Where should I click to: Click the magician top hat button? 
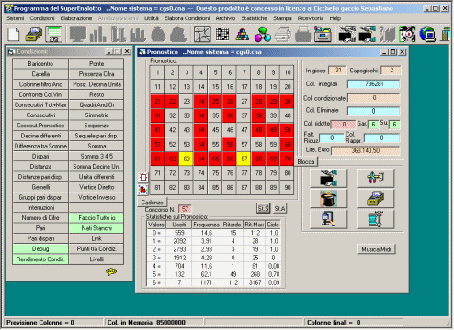pyautogui.click(x=328, y=199)
